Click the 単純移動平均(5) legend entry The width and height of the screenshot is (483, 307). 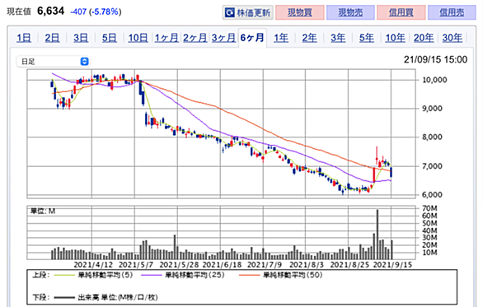pyautogui.click(x=93, y=275)
